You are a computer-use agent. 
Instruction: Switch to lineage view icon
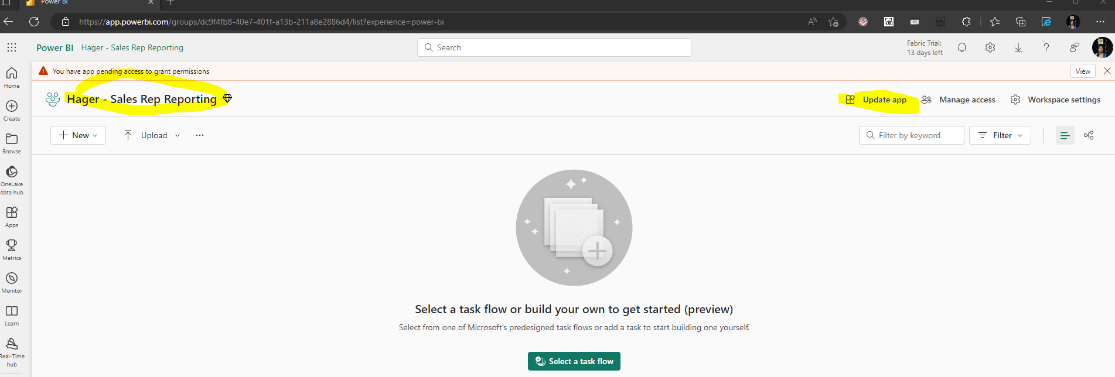pos(1089,135)
